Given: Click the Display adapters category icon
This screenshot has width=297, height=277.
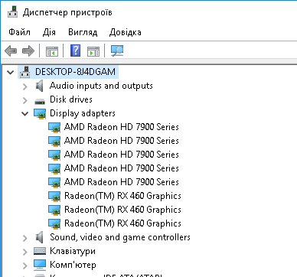Looking at the screenshot, I should click(40, 114).
